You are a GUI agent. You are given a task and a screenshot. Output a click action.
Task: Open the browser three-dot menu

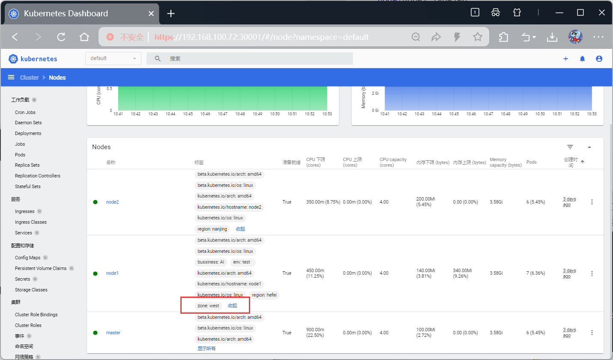click(x=598, y=37)
